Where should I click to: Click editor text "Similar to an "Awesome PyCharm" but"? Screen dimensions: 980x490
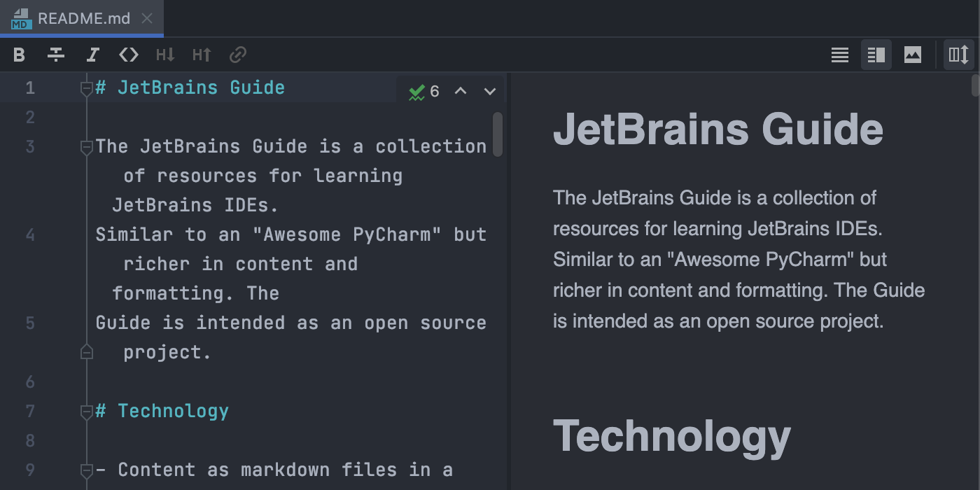click(291, 234)
